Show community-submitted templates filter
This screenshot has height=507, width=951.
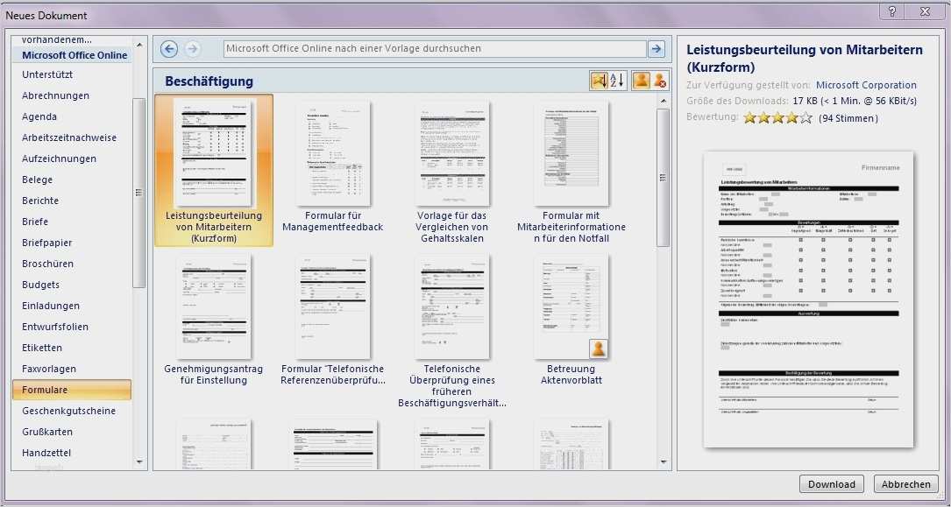tap(641, 80)
